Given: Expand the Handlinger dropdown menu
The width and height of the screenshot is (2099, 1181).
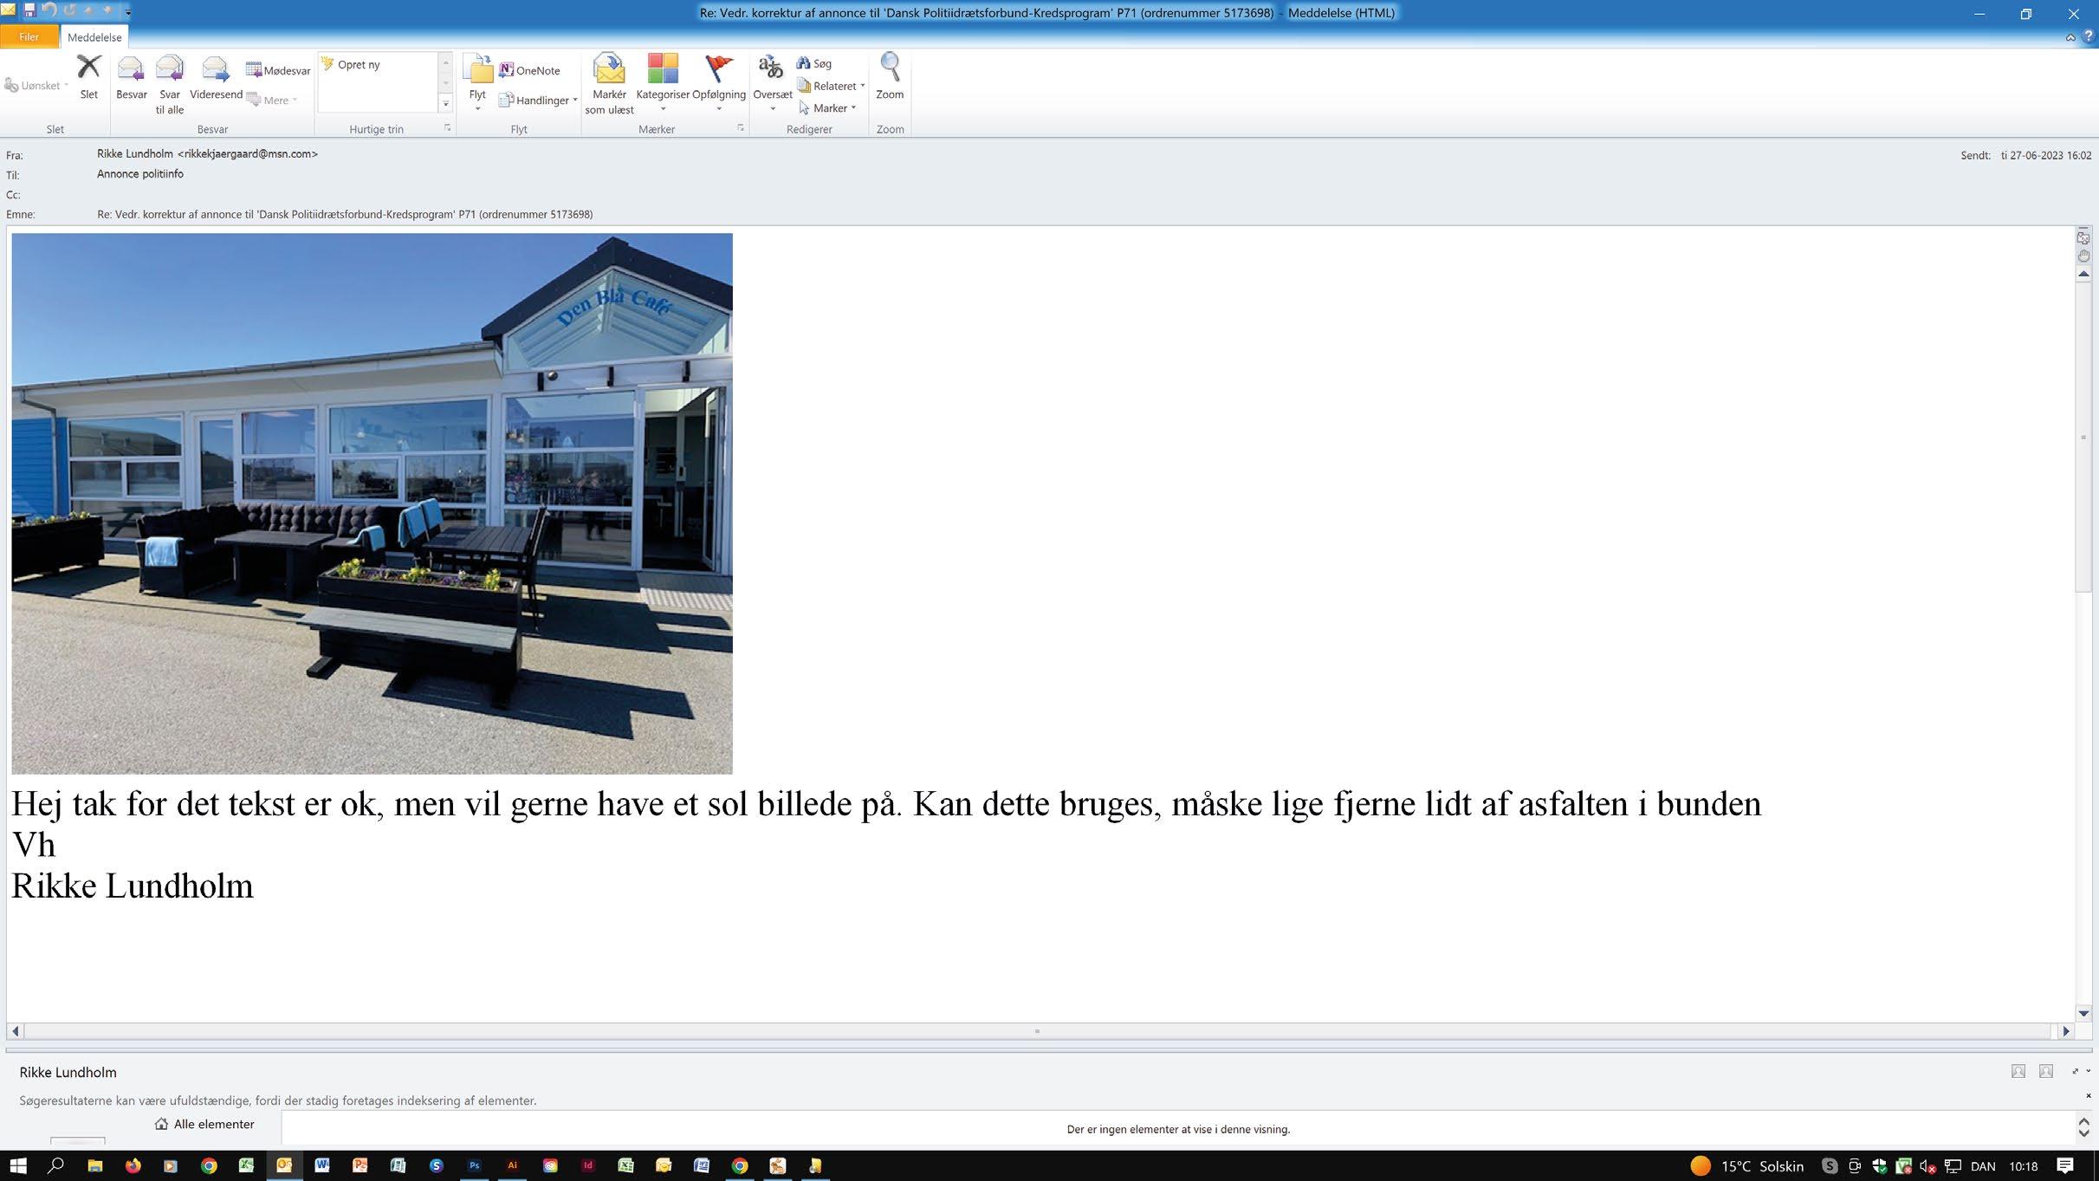Looking at the screenshot, I should click(x=542, y=101).
